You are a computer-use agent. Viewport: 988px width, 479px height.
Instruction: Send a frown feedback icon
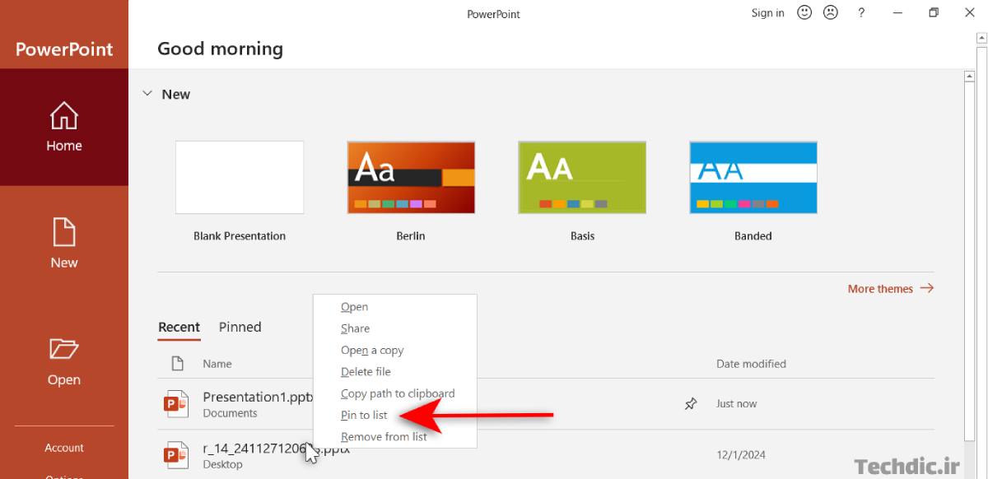pos(831,13)
